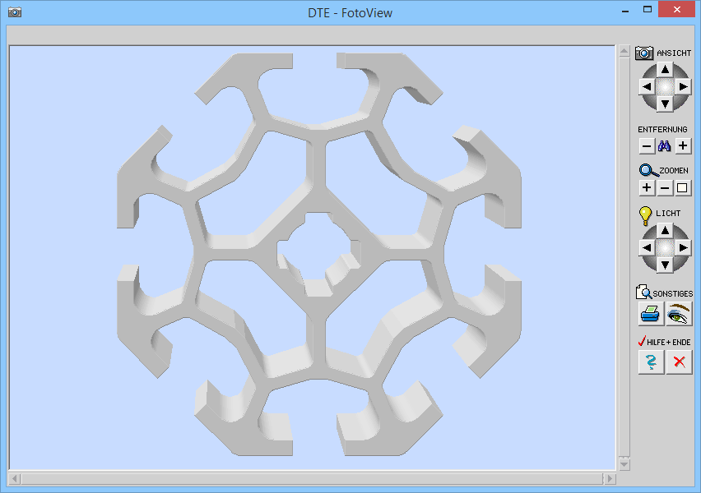
Task: Move light right with Licht right arrow
Action: (683, 247)
